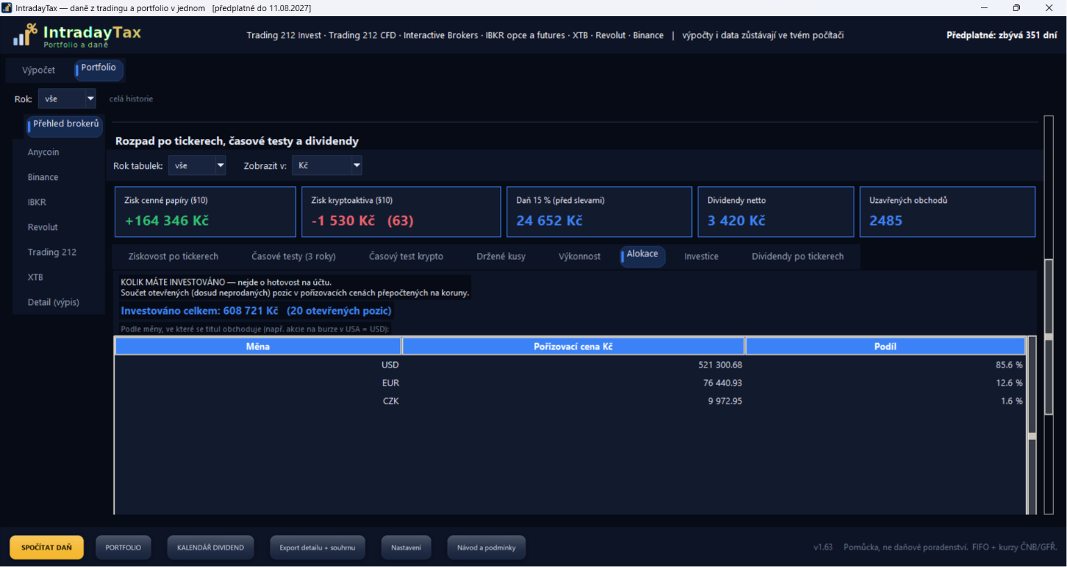The image size is (1067, 567).
Task: Open the Zobrazit v currency dropdown
Action: click(327, 165)
